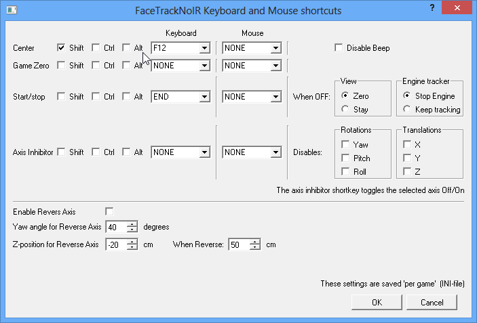Screen dimensions: 477x323
Task: Click the Yaw angle spinner arrows
Action: point(132,227)
